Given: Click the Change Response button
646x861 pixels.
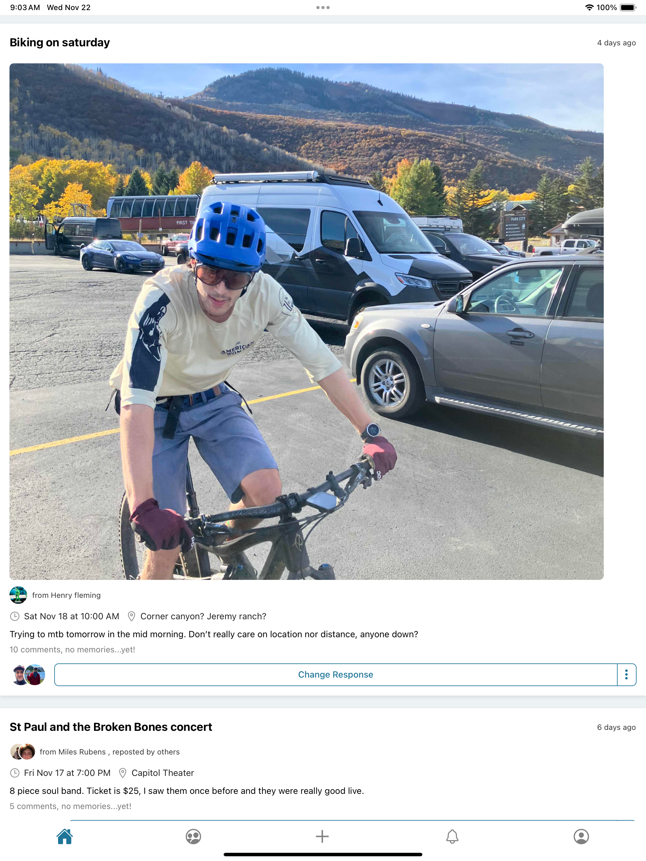Looking at the screenshot, I should [336, 674].
